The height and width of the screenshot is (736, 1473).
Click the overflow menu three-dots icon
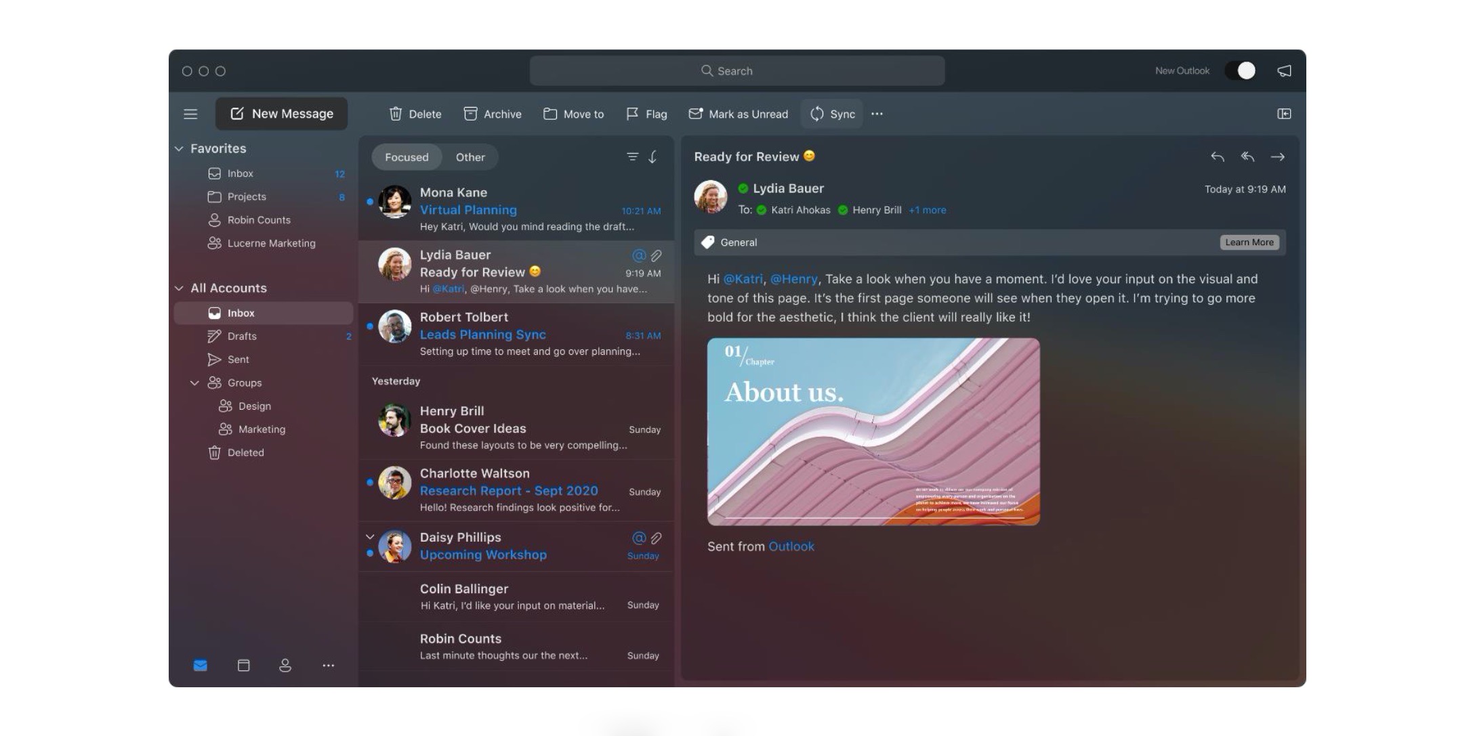point(877,114)
